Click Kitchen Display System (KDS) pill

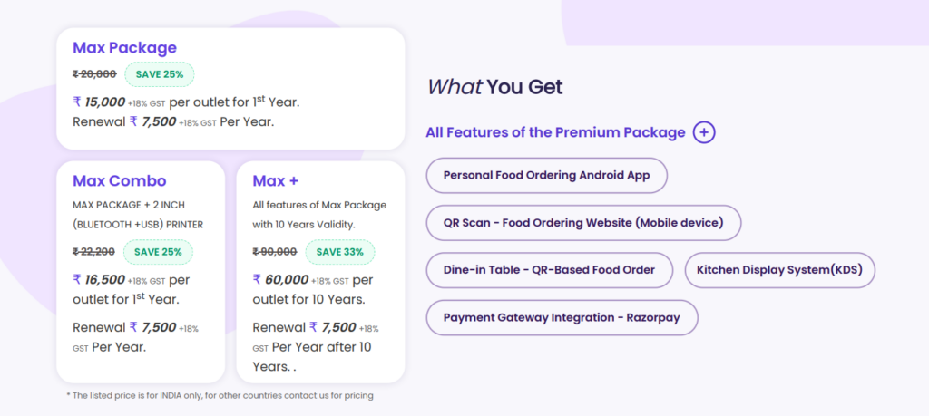[x=779, y=270]
